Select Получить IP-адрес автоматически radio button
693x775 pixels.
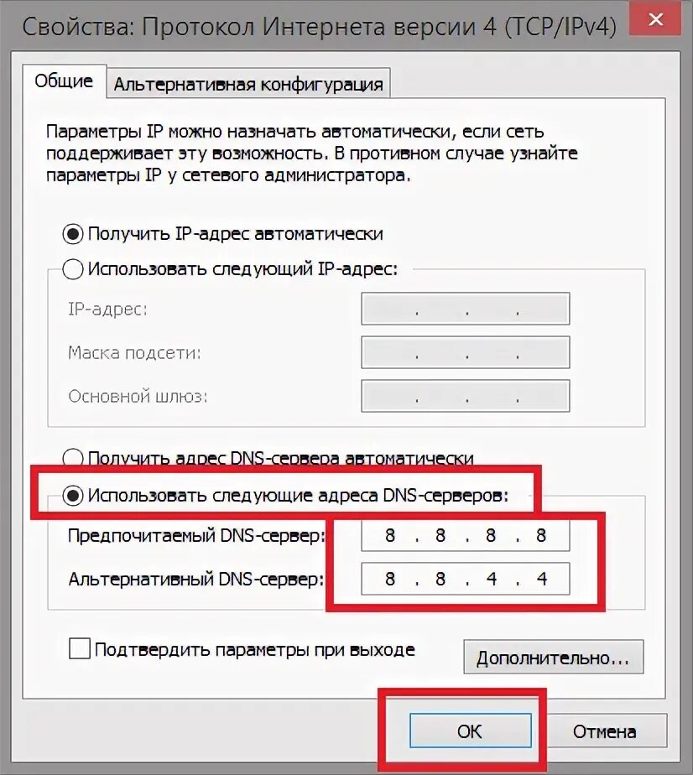(x=73, y=234)
